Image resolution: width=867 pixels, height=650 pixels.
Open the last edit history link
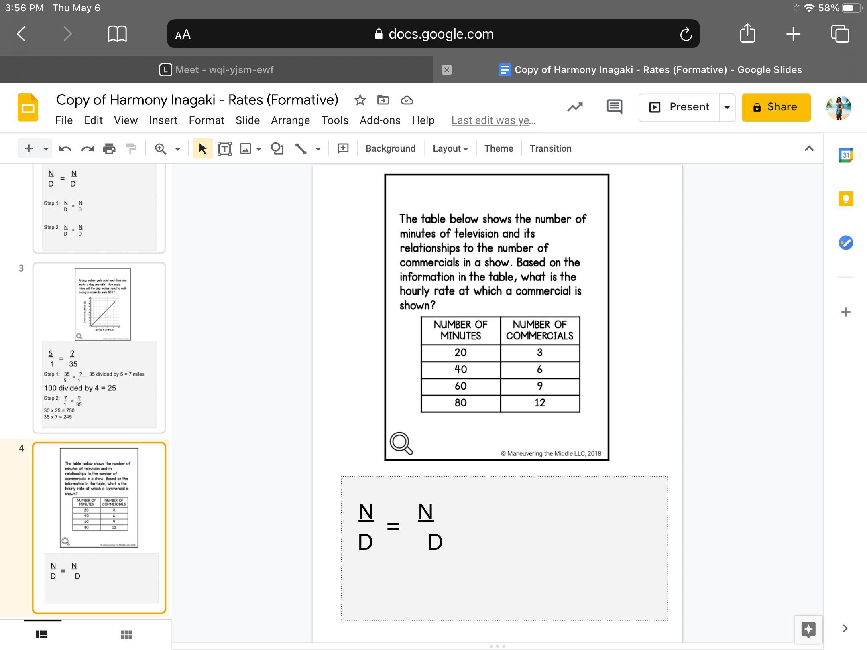(x=493, y=120)
